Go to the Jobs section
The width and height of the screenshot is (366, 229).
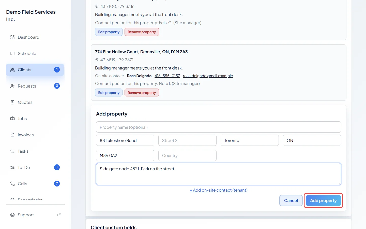point(35,119)
